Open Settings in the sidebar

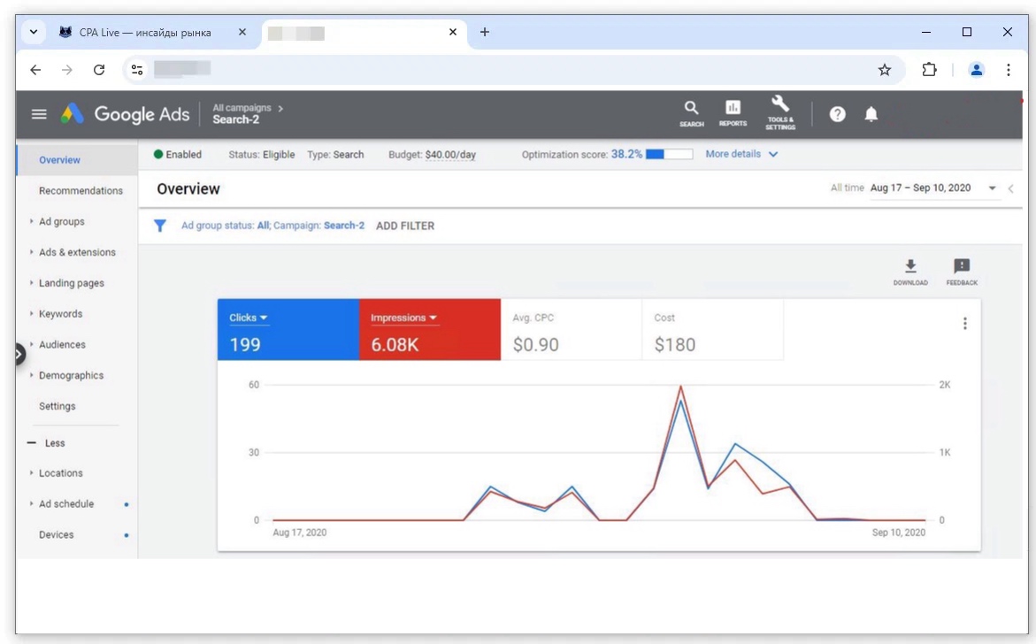tap(57, 406)
